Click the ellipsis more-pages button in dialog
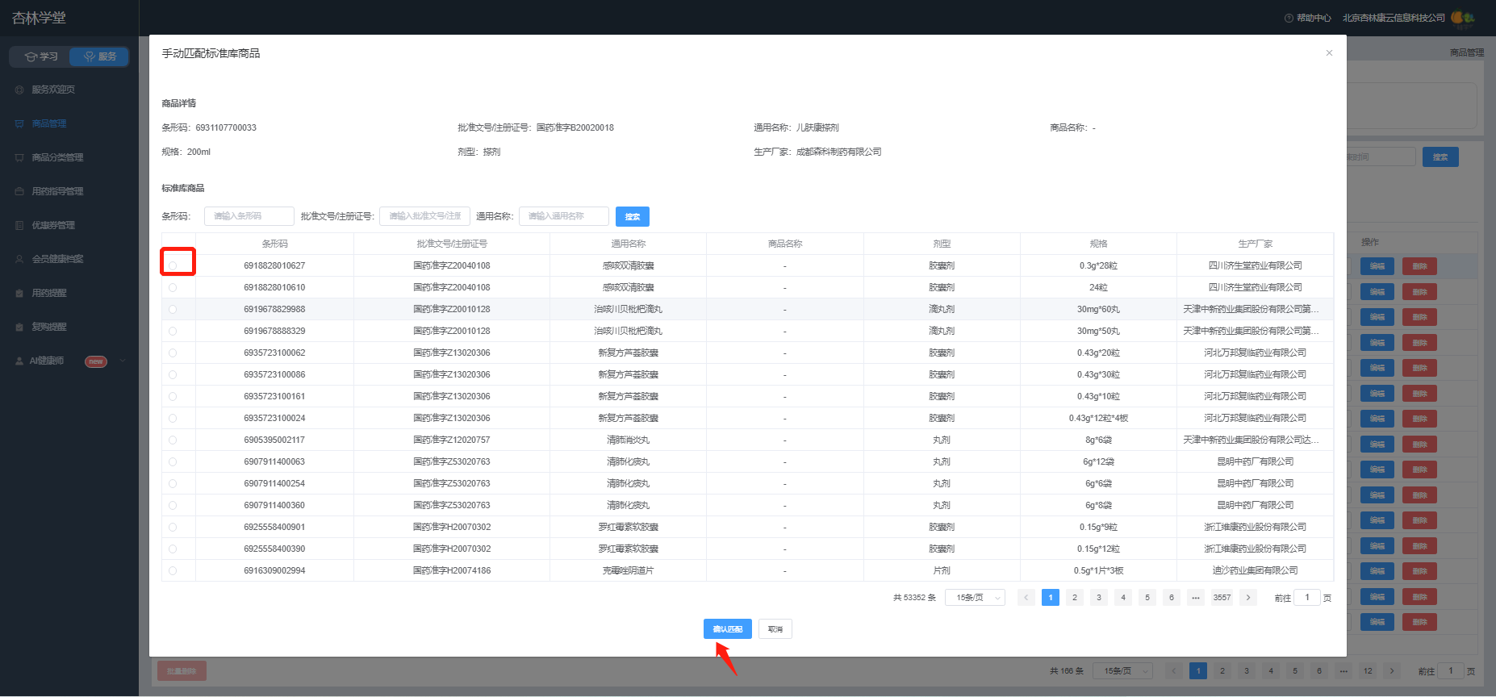Screen dimensions: 1496x697 [1196, 598]
